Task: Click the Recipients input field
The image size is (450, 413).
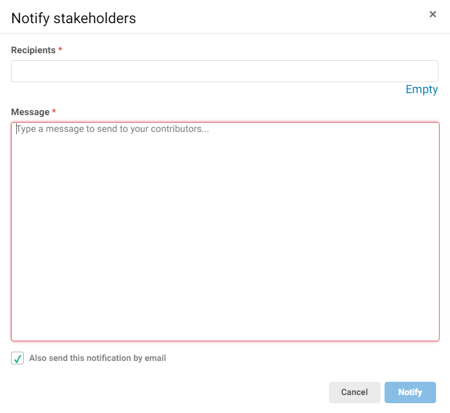Action: click(224, 71)
